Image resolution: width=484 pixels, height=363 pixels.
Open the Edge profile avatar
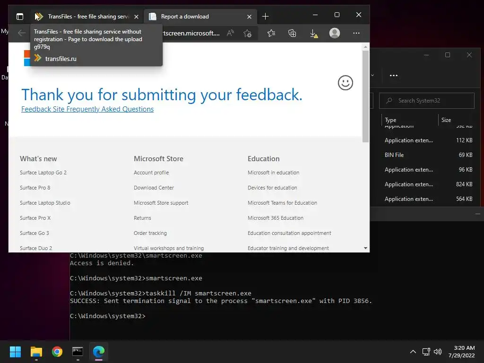click(335, 33)
